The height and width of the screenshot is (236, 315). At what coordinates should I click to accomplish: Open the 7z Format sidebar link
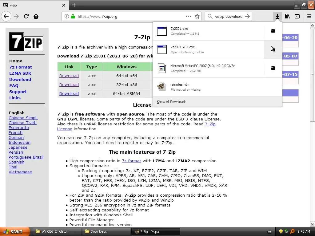[21, 67]
